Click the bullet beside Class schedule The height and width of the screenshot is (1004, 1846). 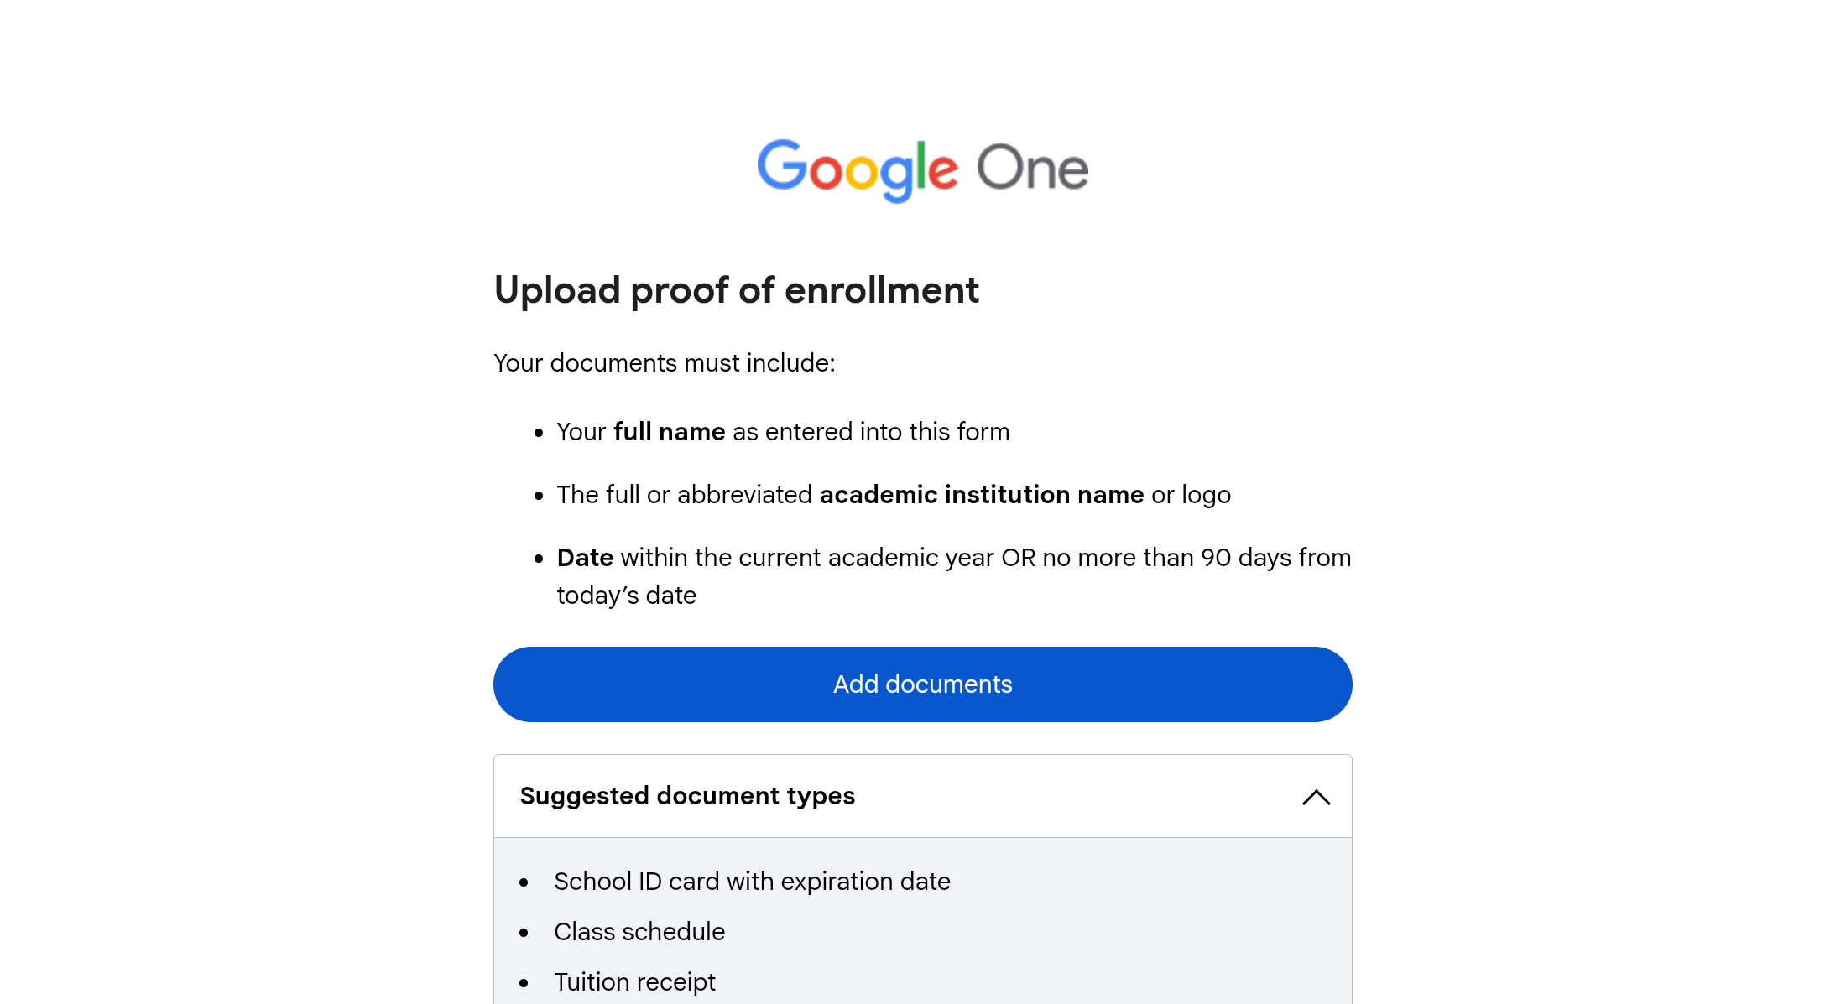(524, 933)
